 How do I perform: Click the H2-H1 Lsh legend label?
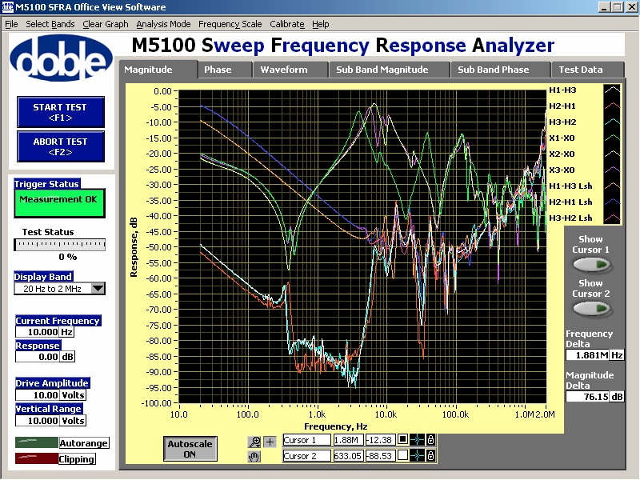click(x=570, y=202)
